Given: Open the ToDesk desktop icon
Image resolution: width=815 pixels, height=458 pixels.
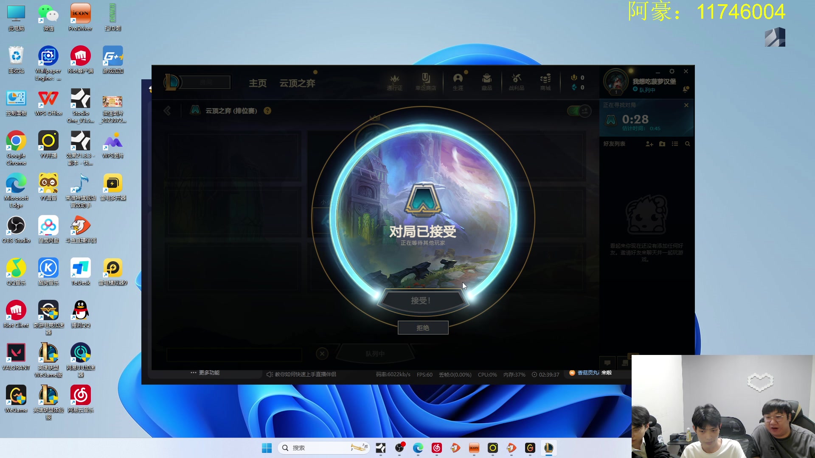Looking at the screenshot, I should coord(80,272).
